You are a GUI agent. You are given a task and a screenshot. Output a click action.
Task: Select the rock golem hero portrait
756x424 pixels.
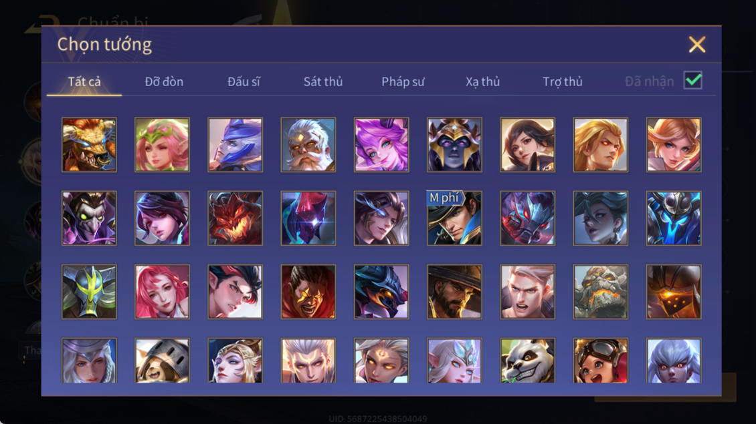[600, 292]
